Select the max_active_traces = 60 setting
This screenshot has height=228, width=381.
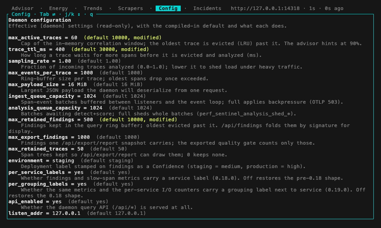[x=43, y=38]
